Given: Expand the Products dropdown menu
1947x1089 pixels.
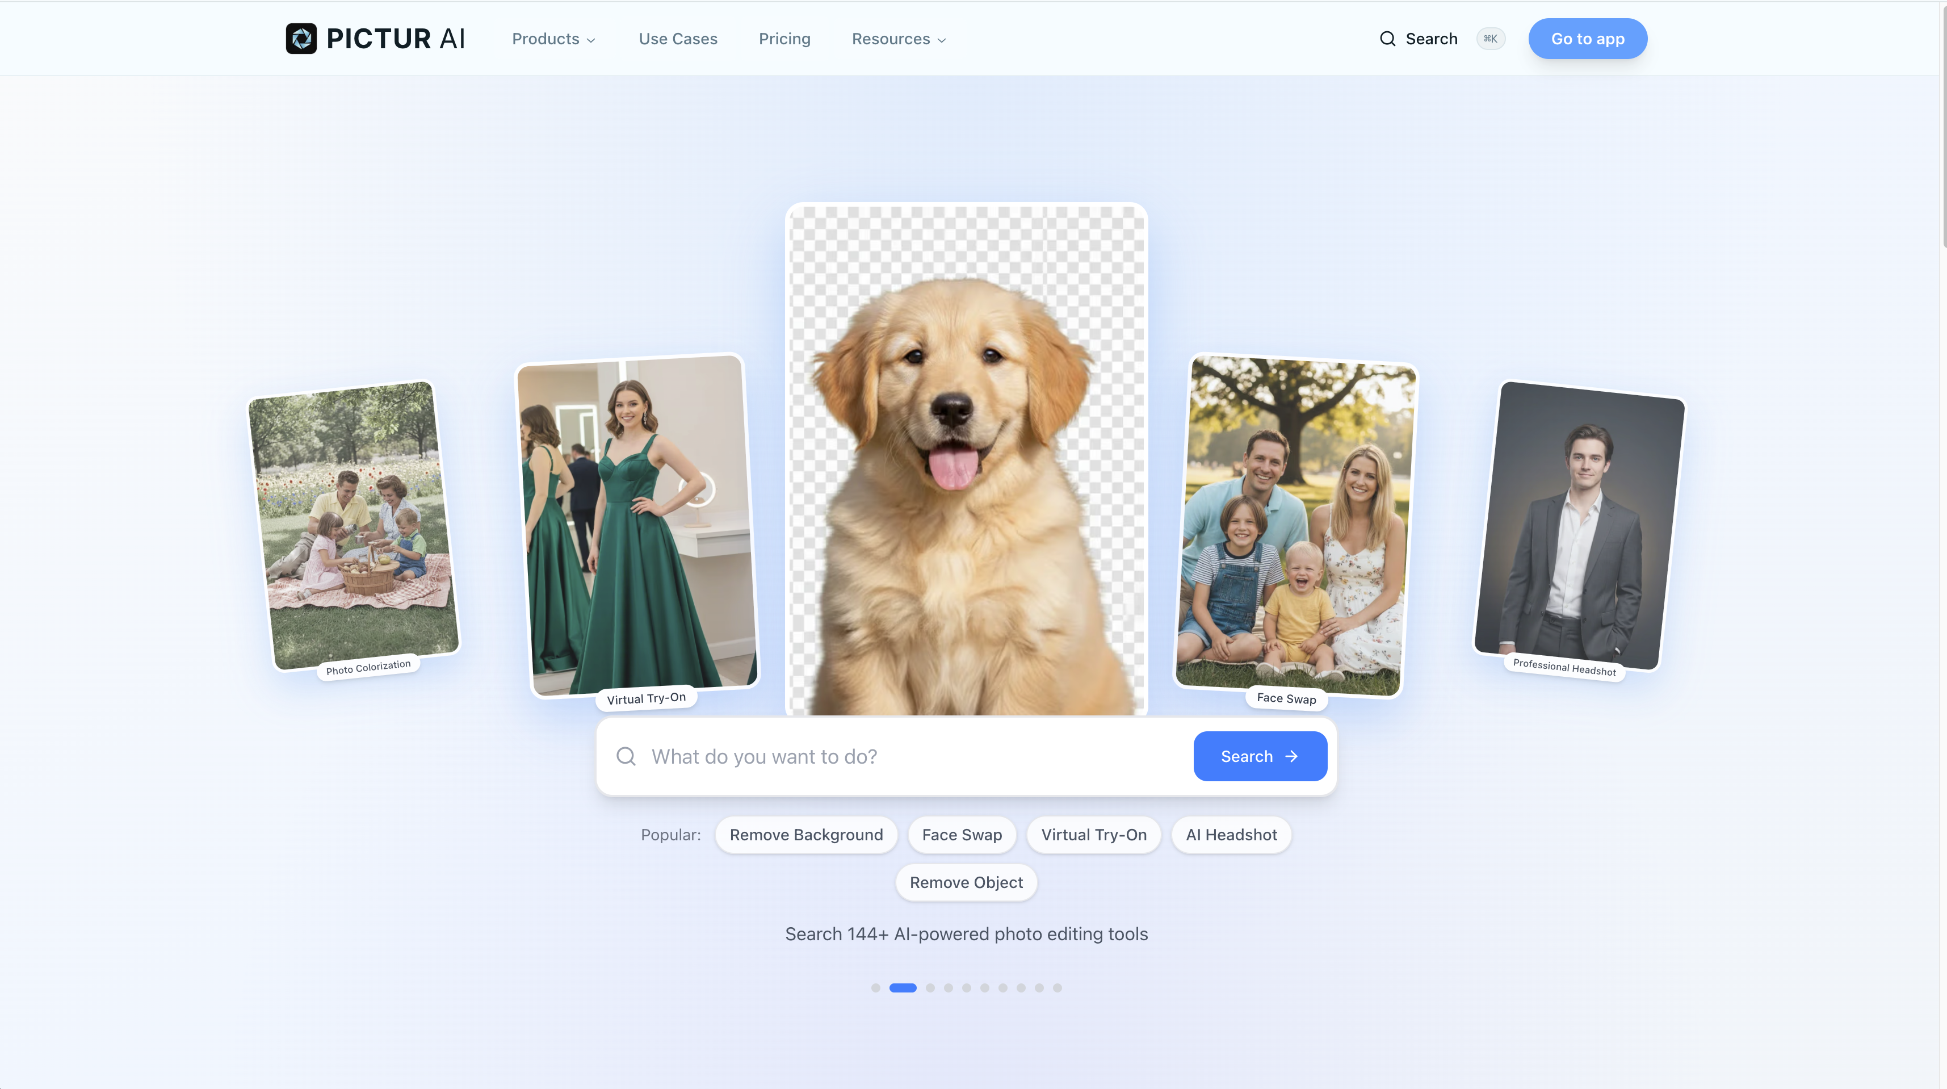Looking at the screenshot, I should pyautogui.click(x=553, y=39).
